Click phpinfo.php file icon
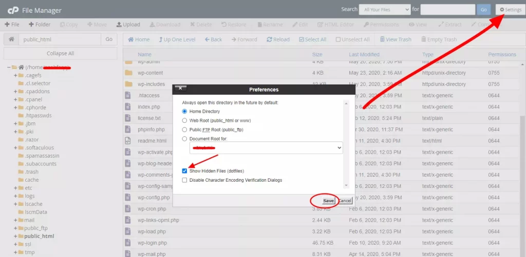This screenshot has width=526, height=257. point(127,130)
